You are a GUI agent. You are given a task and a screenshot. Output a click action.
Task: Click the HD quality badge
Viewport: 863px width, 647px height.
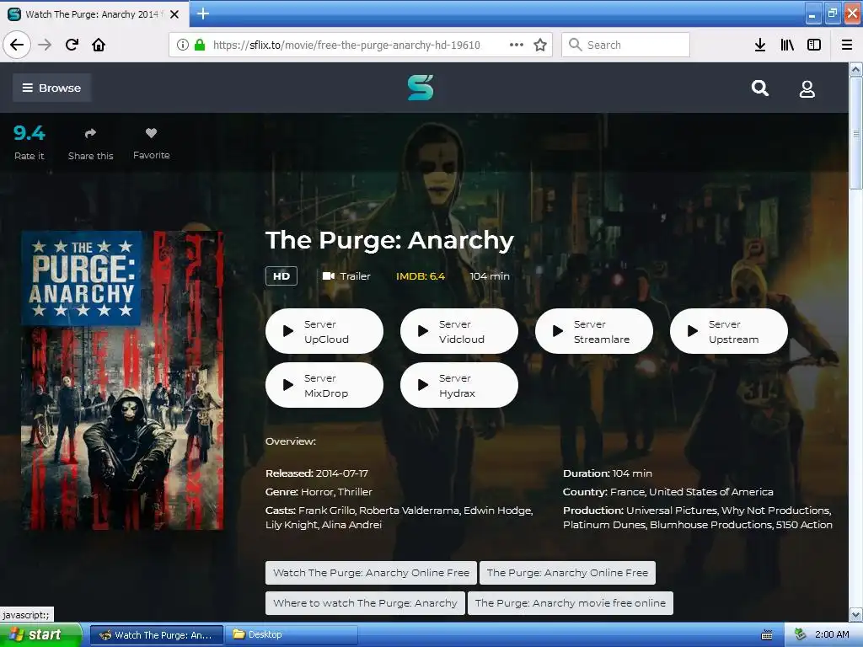[x=281, y=276]
